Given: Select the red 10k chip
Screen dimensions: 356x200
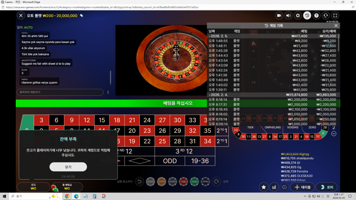Looking at the screenshot, I should tap(183, 181).
